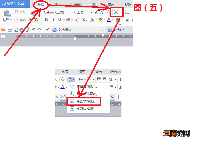This screenshot has width=200, height=141.
Task: Click the left indent marker on ruler
Action: (75, 38)
